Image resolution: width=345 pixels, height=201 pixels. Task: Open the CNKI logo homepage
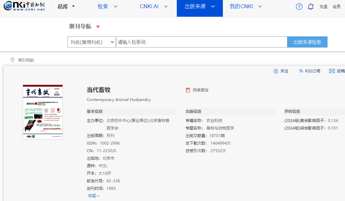coord(24,6)
